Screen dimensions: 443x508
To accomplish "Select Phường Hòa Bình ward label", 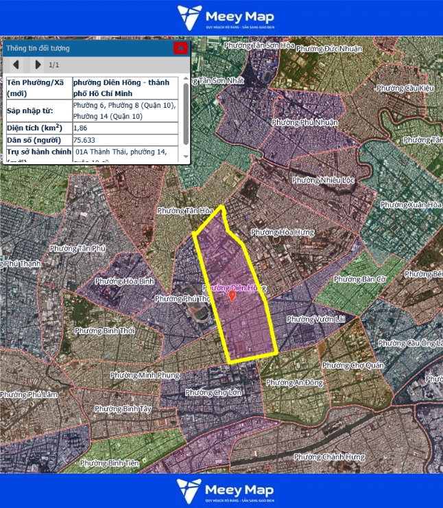I will click(x=124, y=281).
